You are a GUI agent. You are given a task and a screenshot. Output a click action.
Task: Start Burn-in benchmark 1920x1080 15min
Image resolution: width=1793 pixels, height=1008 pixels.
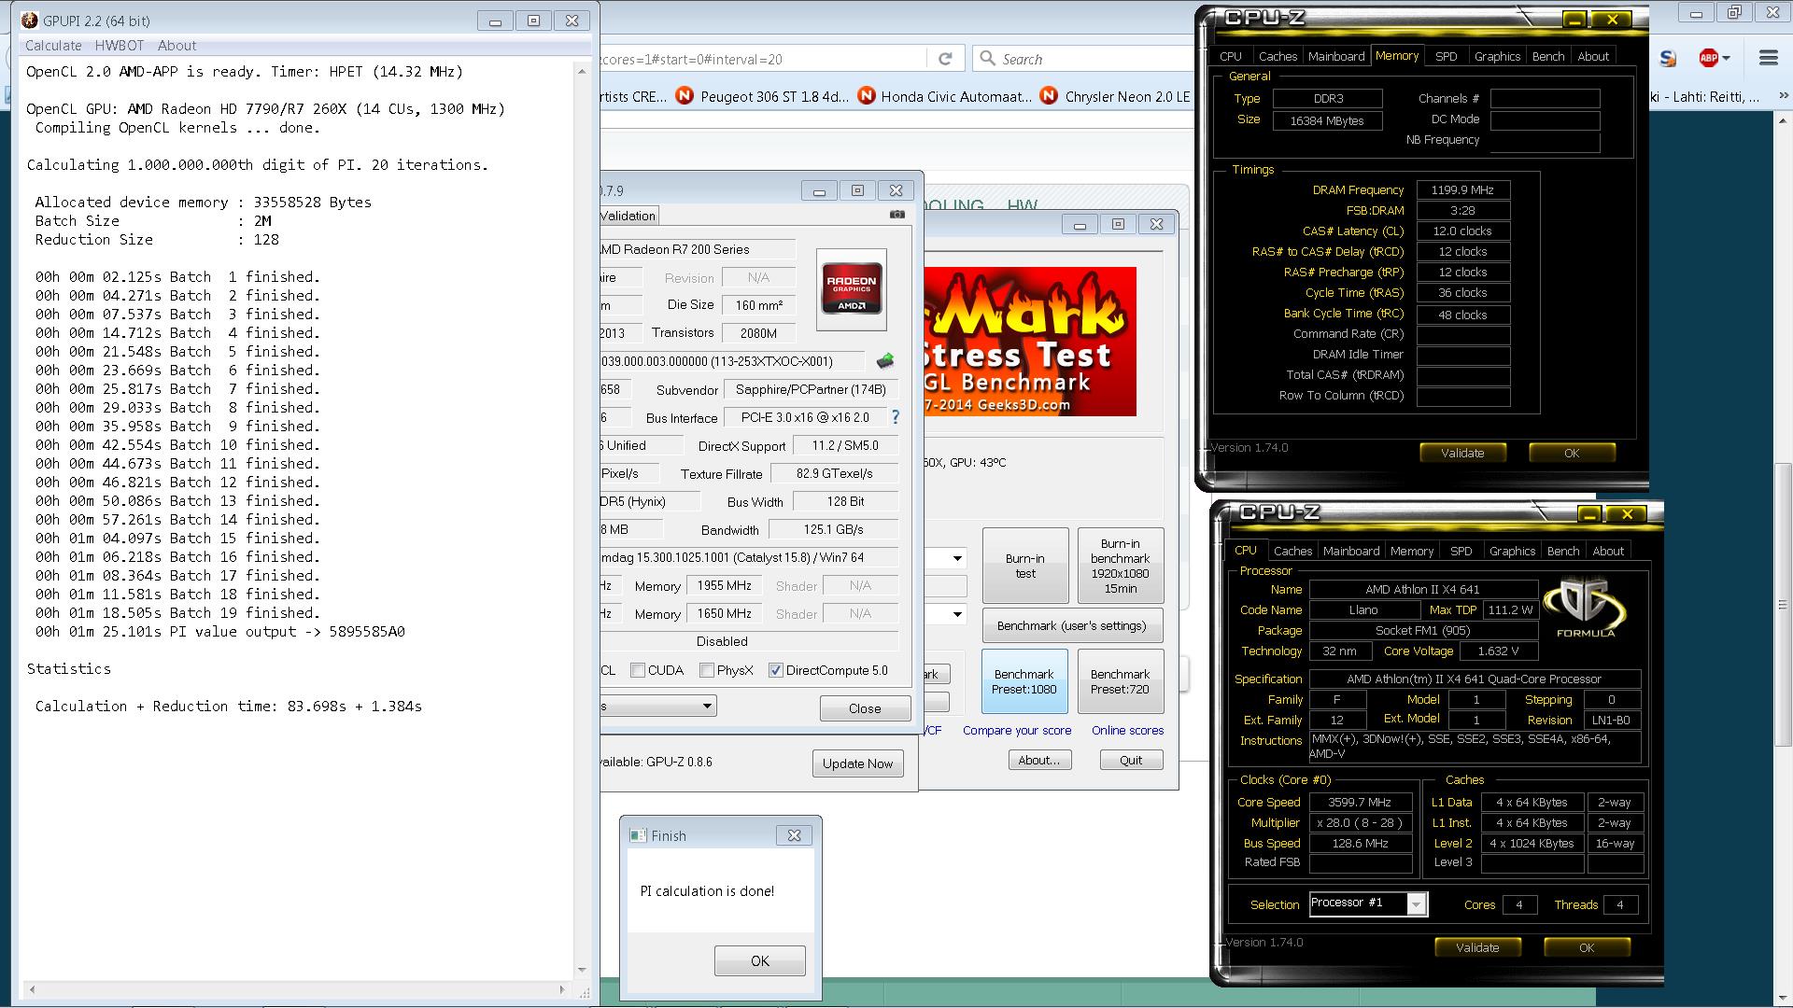click(1121, 566)
